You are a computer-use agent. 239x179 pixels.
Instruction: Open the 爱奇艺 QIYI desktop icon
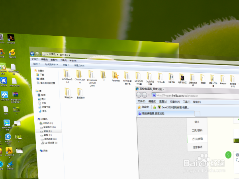3,68
